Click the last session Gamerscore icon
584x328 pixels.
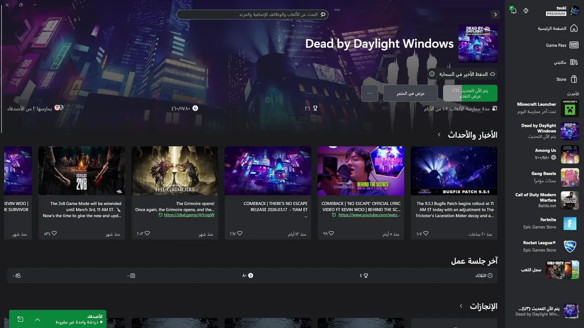click(x=250, y=276)
